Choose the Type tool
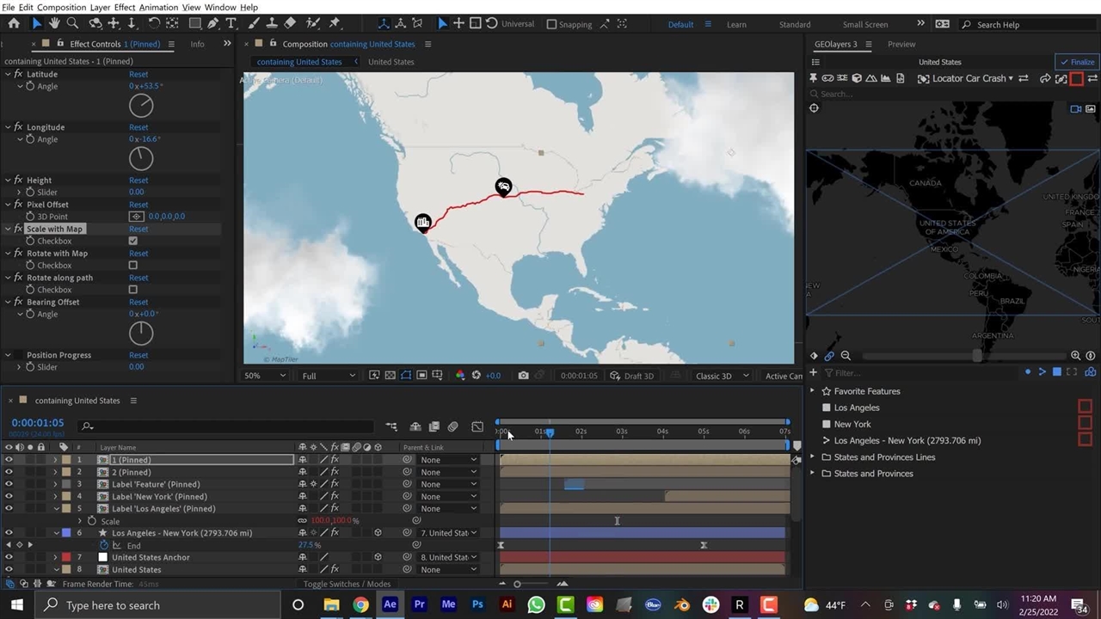 point(231,23)
